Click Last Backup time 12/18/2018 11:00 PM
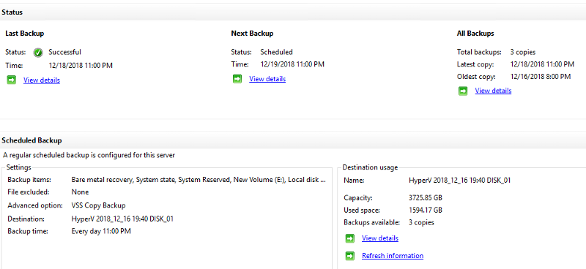This screenshot has height=269, width=586. [x=81, y=66]
